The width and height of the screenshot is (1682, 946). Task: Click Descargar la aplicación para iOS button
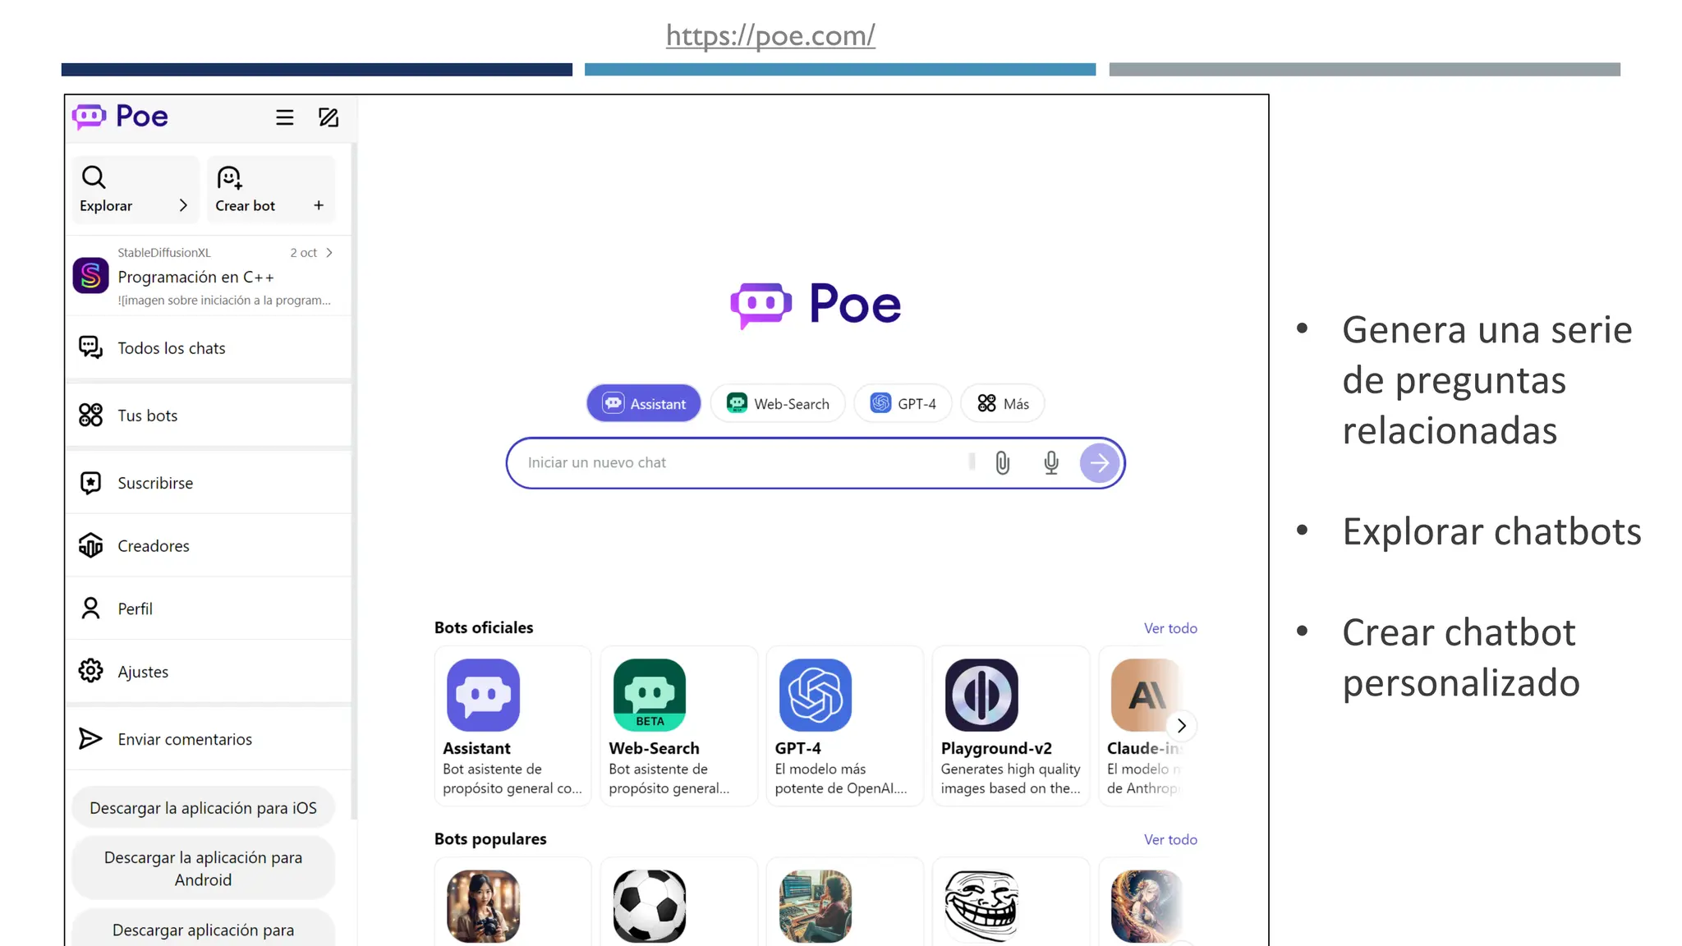coord(203,807)
